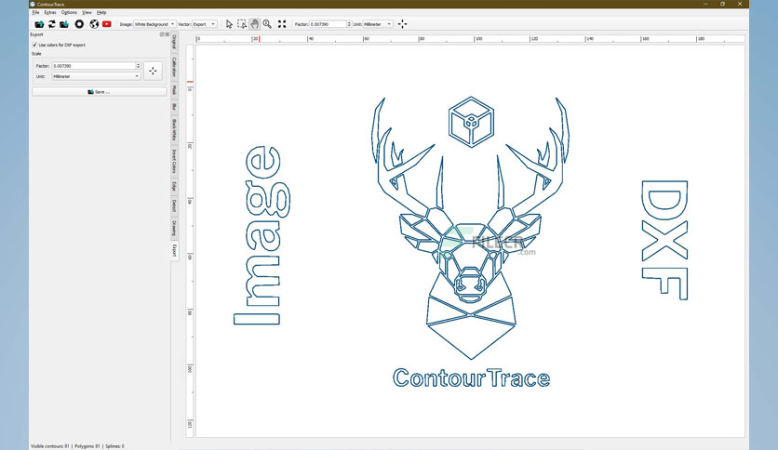
Task: Switch to the Drawing side tab
Action: point(174,229)
